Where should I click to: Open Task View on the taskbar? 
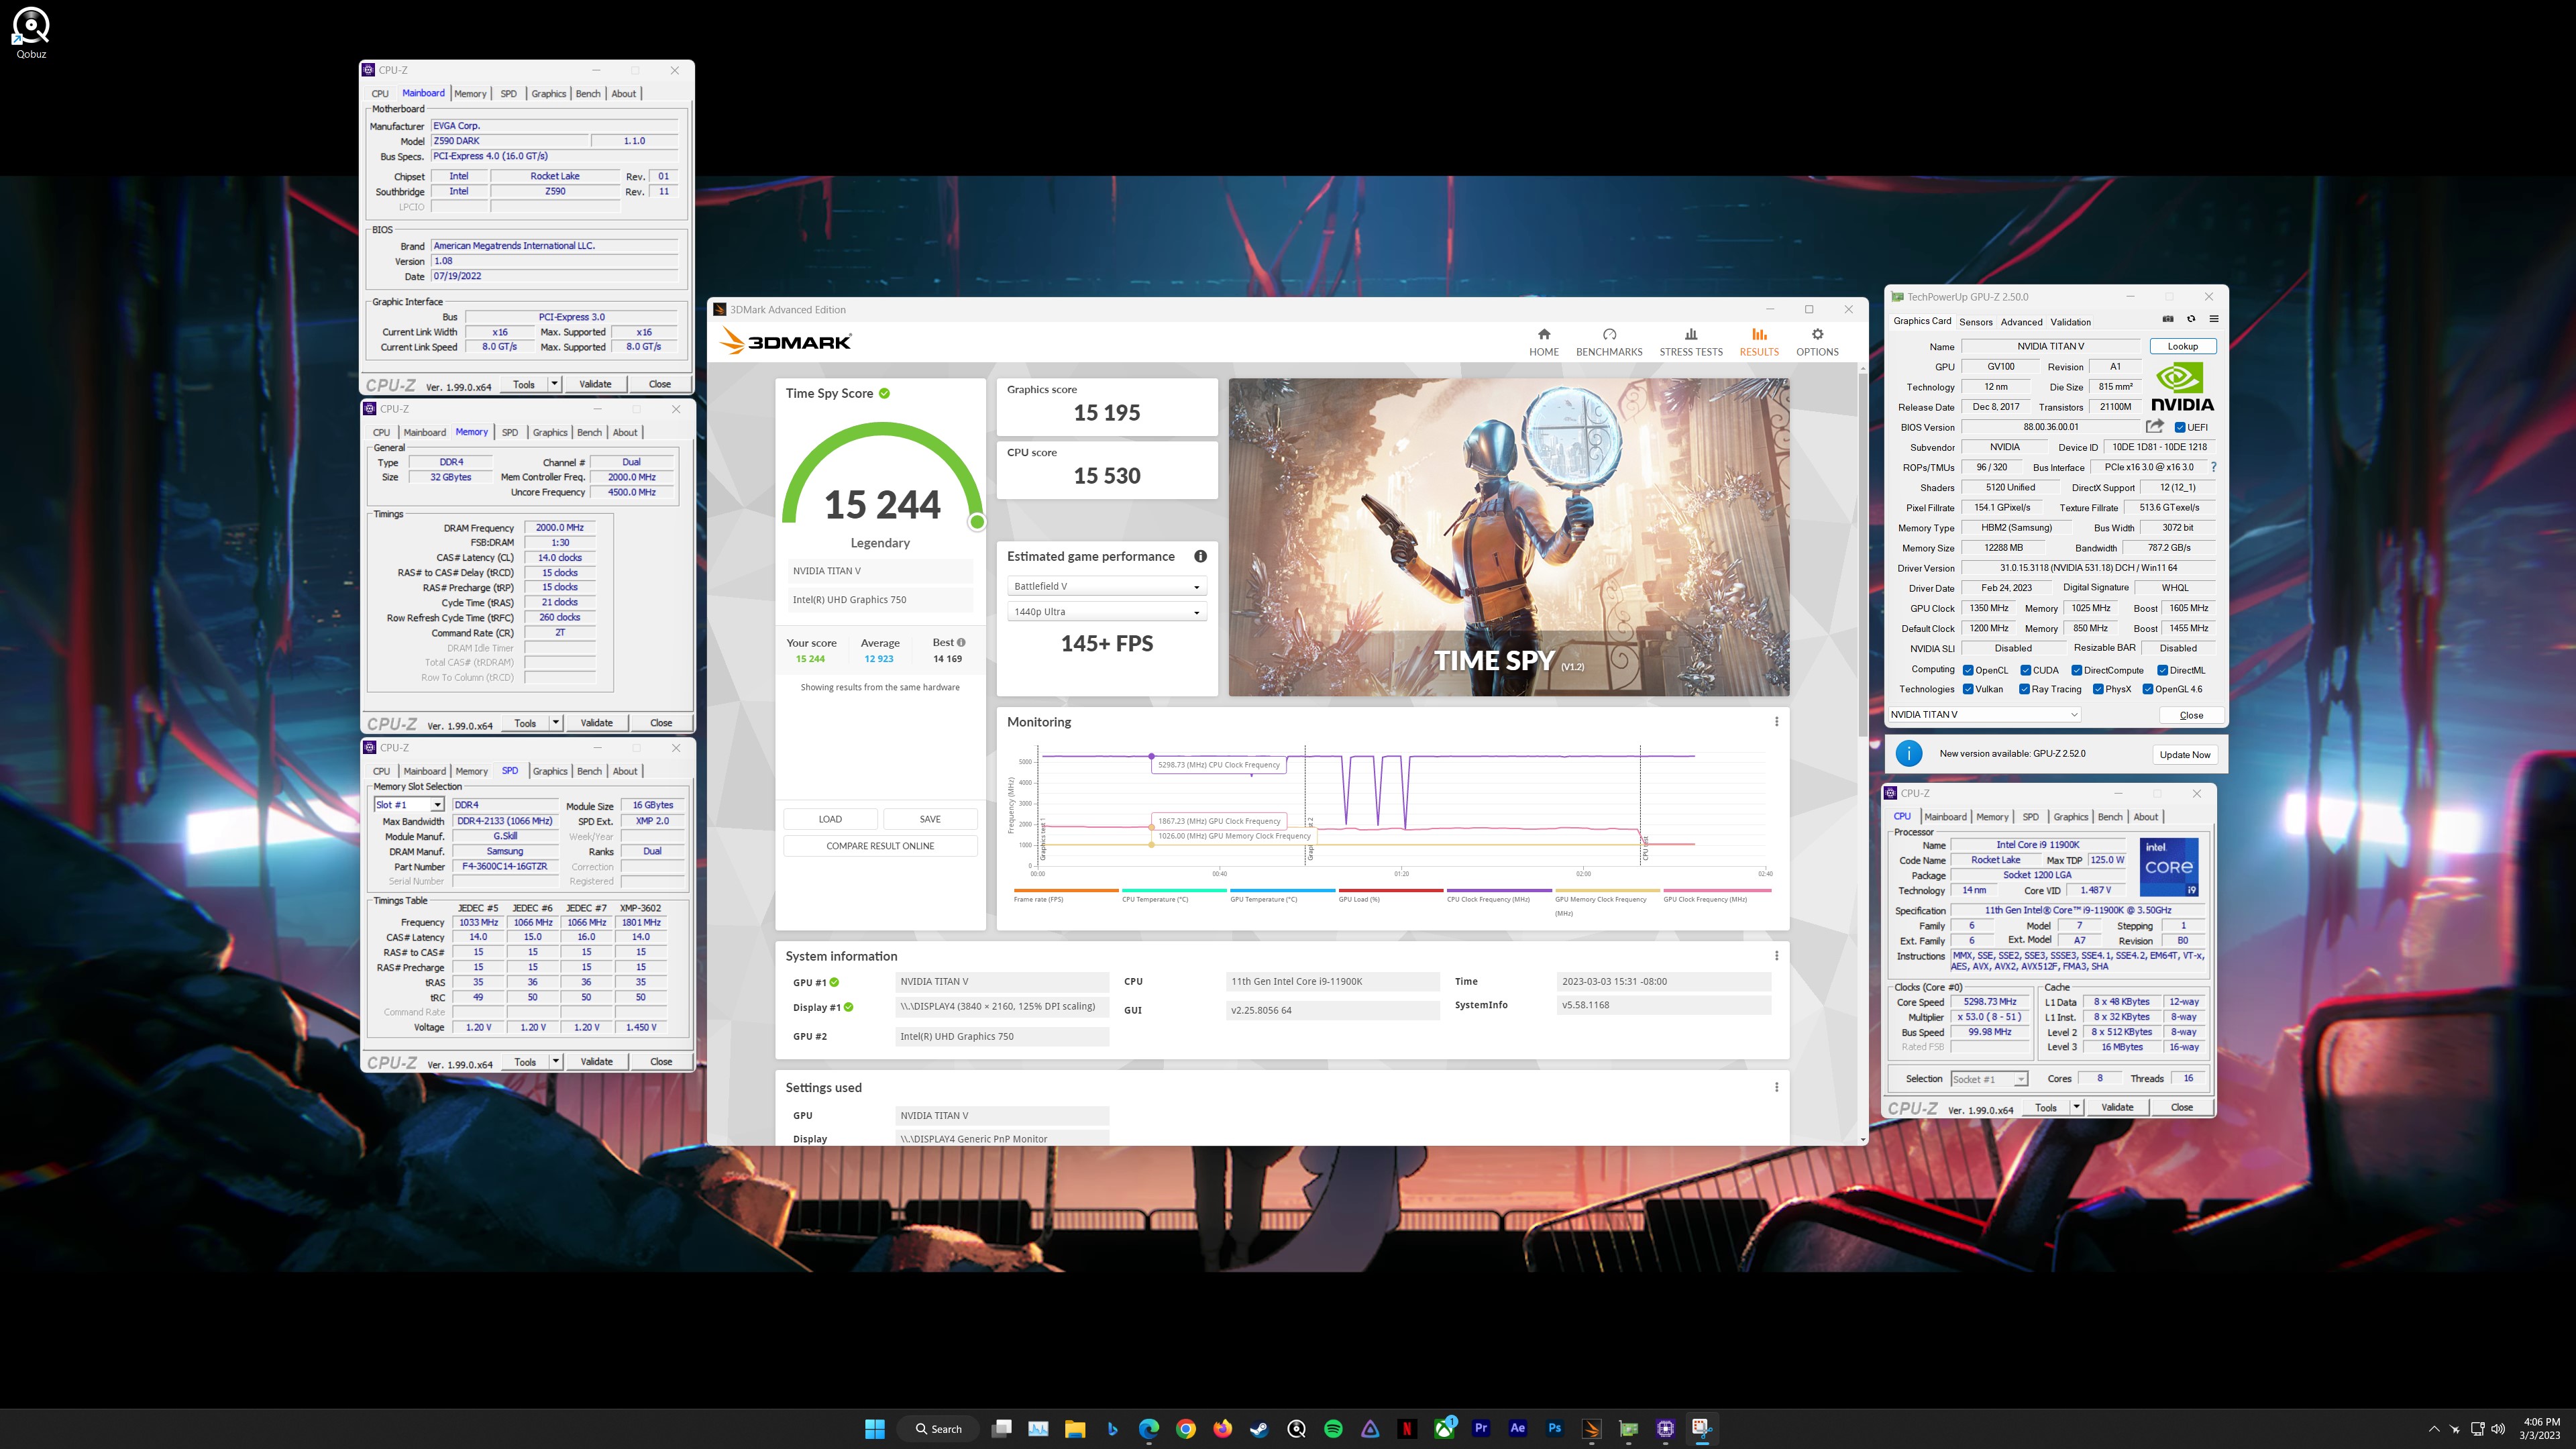1001,1428
